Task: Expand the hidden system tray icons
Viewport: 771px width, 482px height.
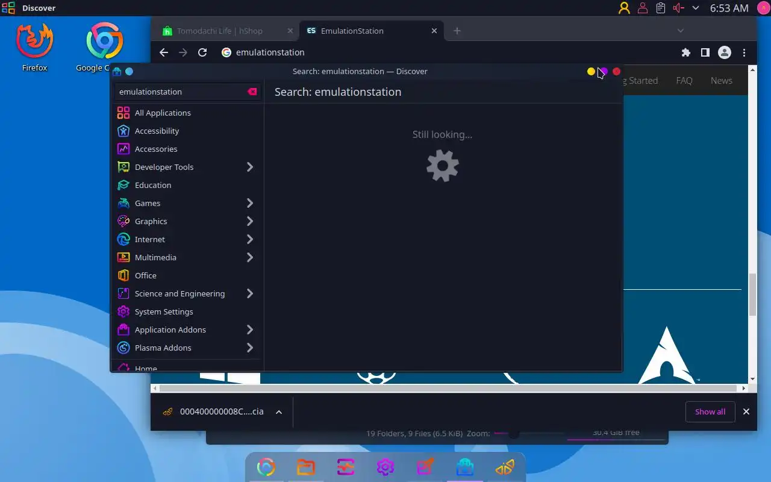Action: [696, 8]
